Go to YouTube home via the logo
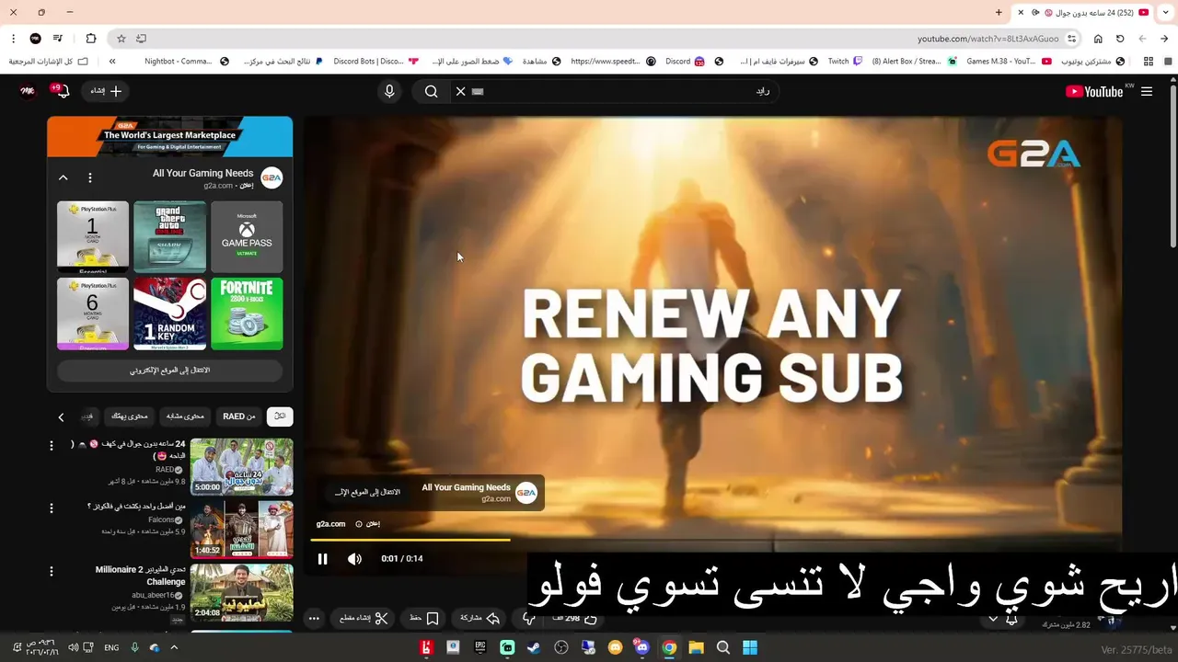1178x662 pixels. tap(1095, 91)
